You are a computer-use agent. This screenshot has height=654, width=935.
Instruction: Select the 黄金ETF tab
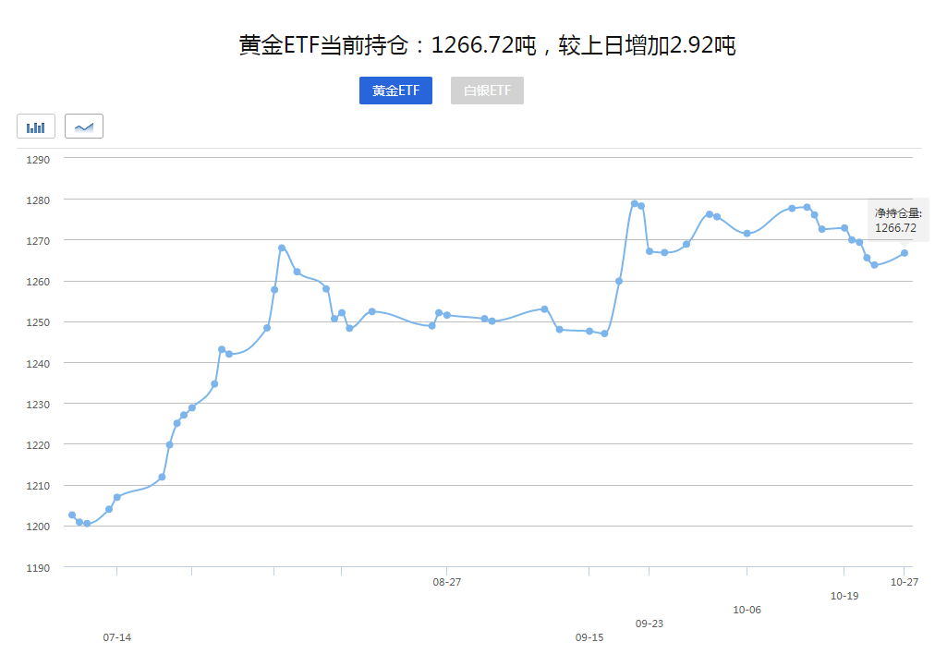pyautogui.click(x=396, y=91)
